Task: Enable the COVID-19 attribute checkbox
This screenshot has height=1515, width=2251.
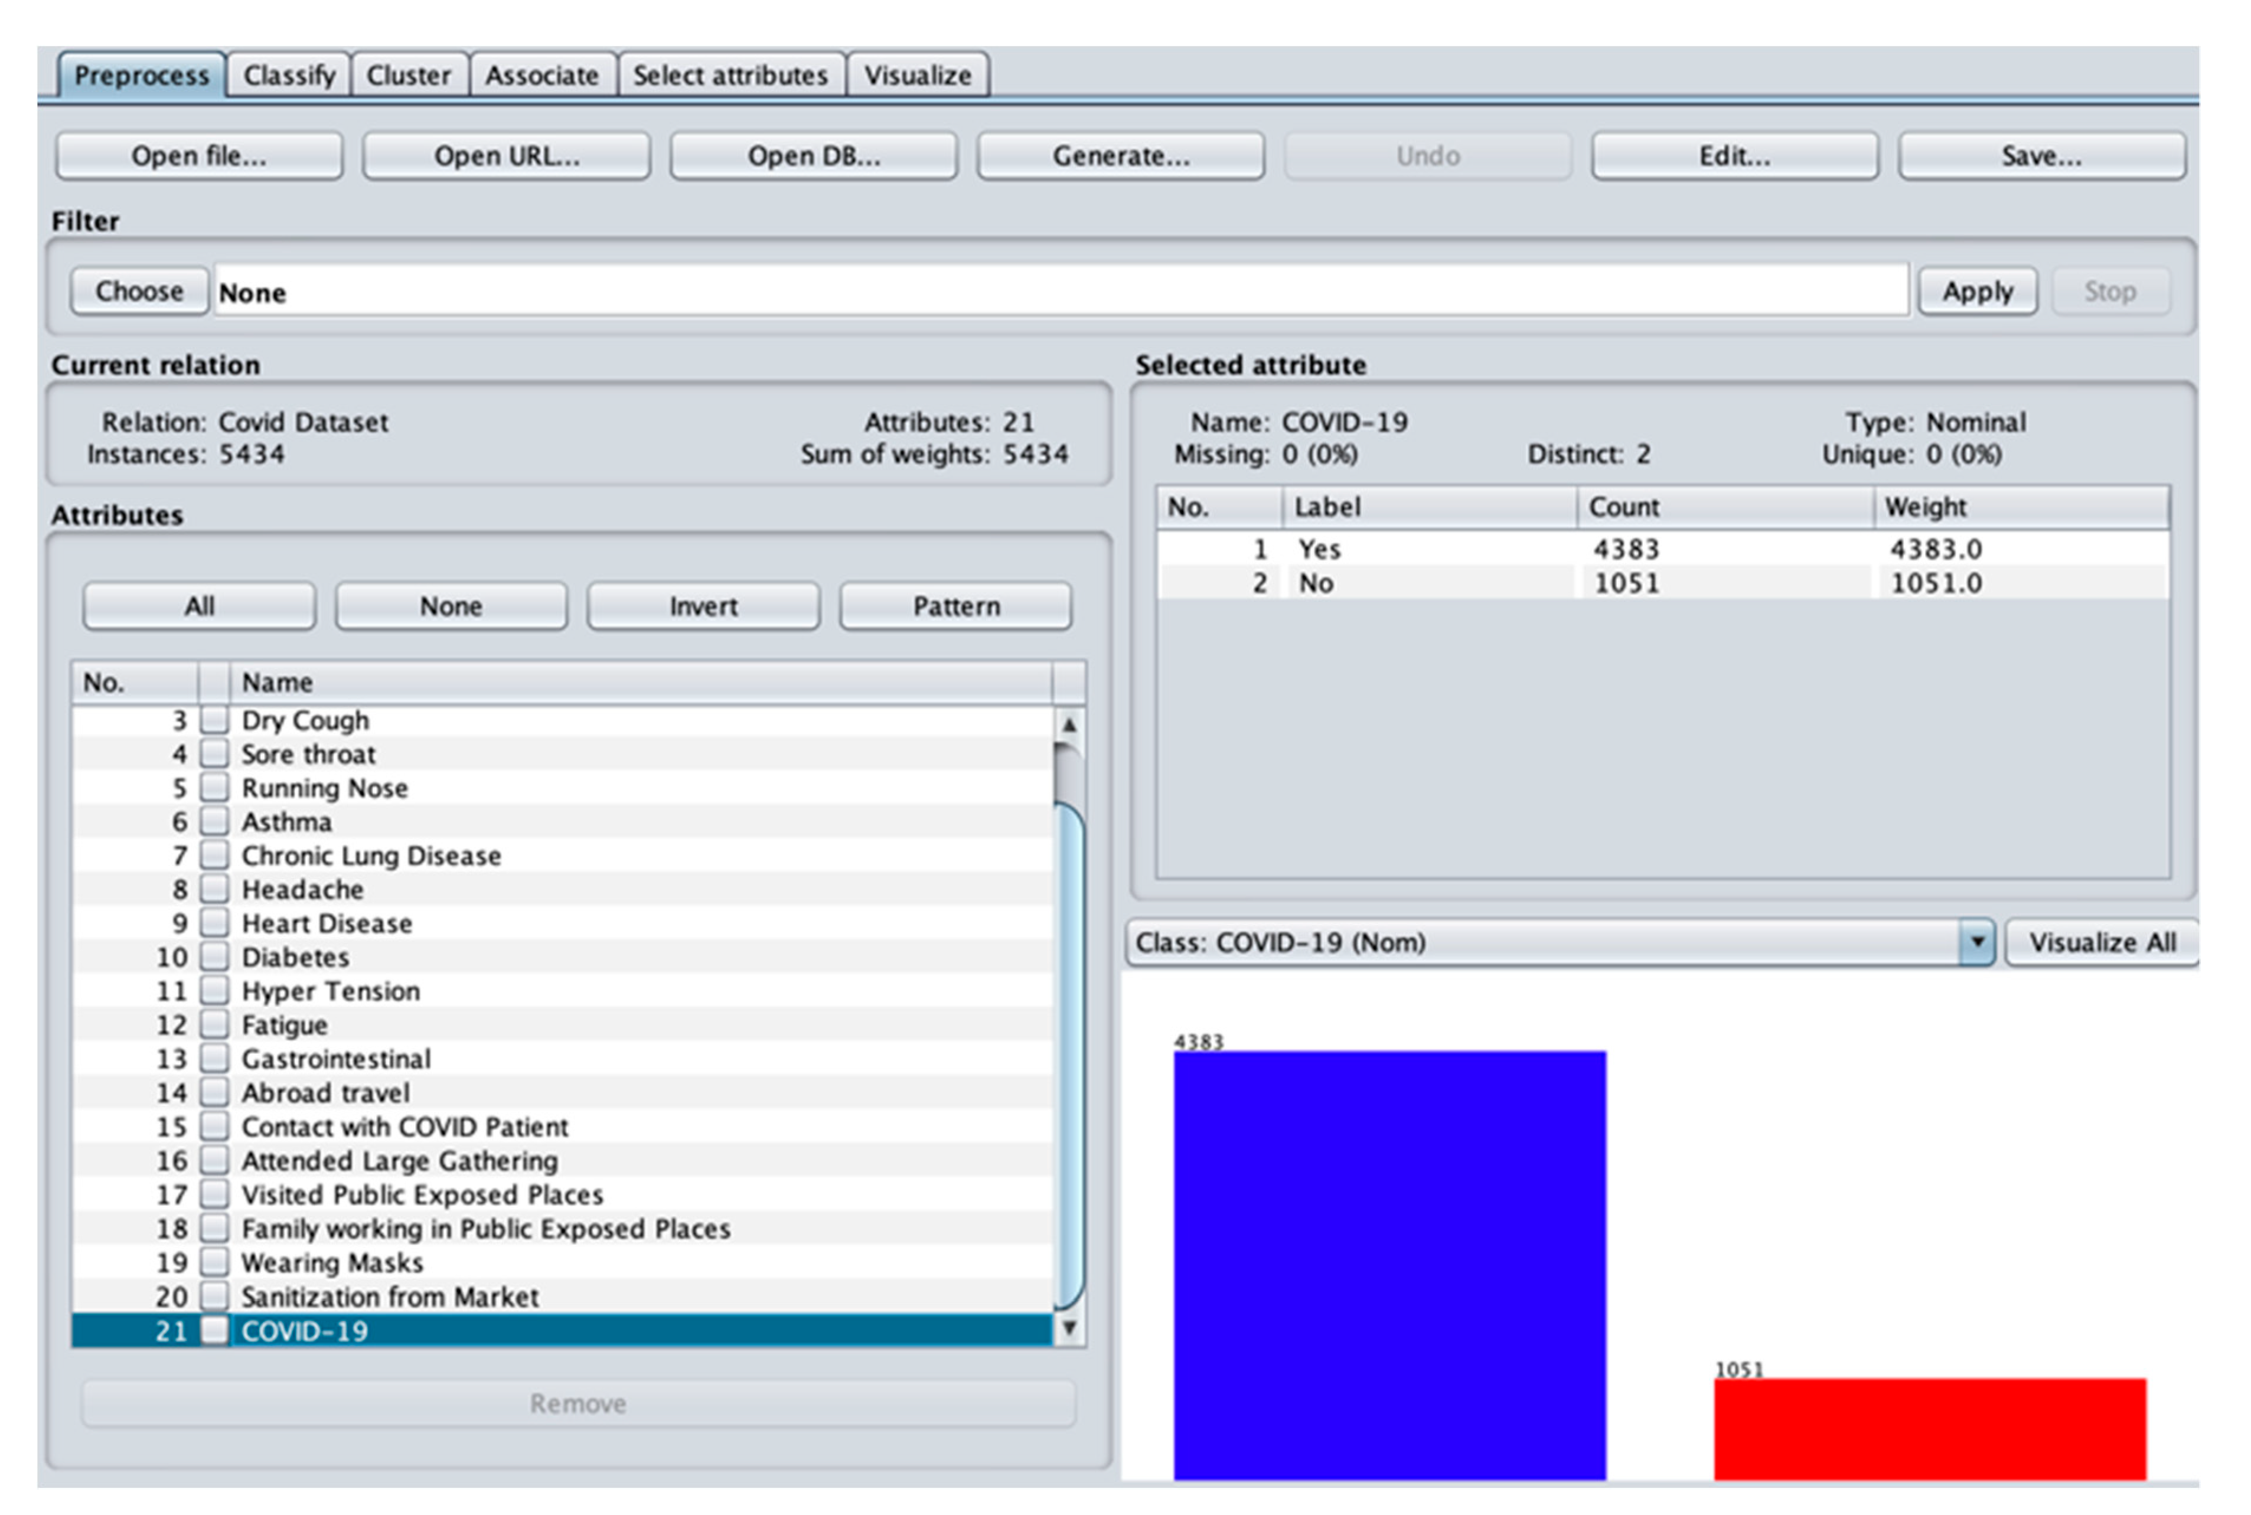Action: 214,1330
